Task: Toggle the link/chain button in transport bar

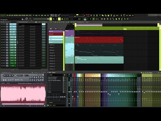Action: [x=59, y=19]
